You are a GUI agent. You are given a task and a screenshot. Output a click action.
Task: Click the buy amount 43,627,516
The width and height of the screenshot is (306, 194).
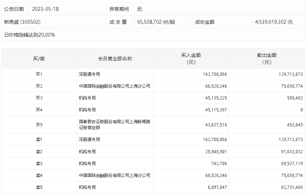(216, 125)
